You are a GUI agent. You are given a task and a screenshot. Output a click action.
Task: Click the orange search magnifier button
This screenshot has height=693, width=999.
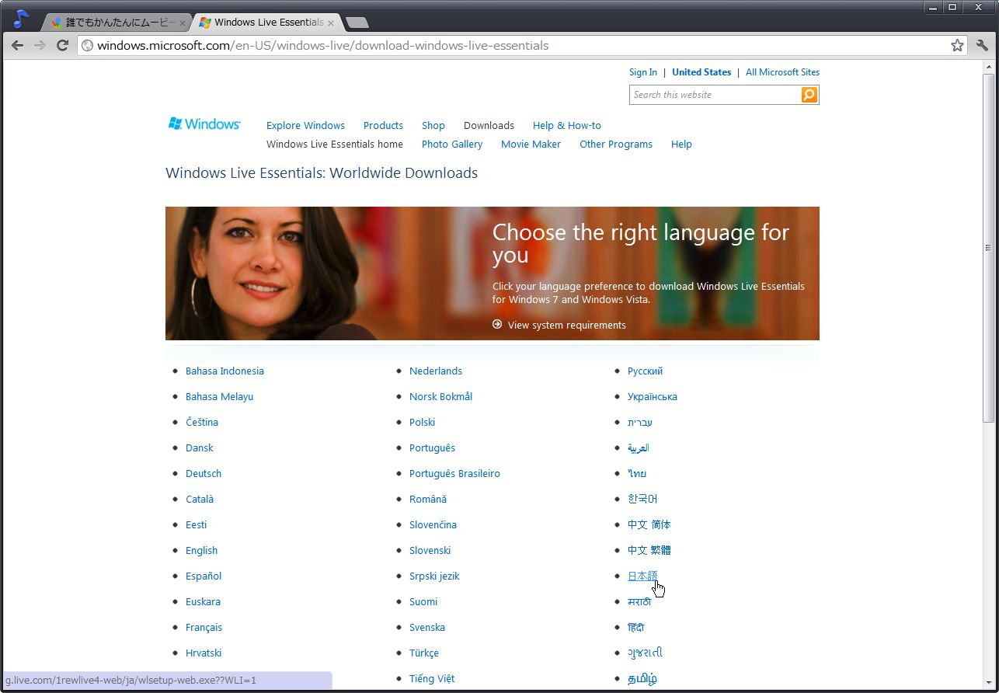[809, 95]
